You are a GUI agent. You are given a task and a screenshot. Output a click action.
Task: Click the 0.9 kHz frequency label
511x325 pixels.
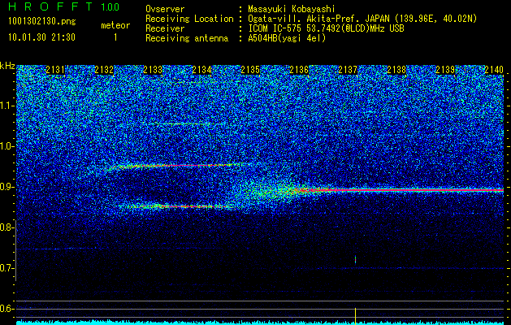(x=6, y=187)
